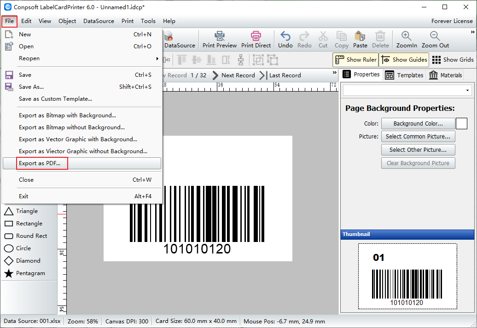Click the Paste clipboard icon
The image size is (477, 328).
pyautogui.click(x=360, y=36)
